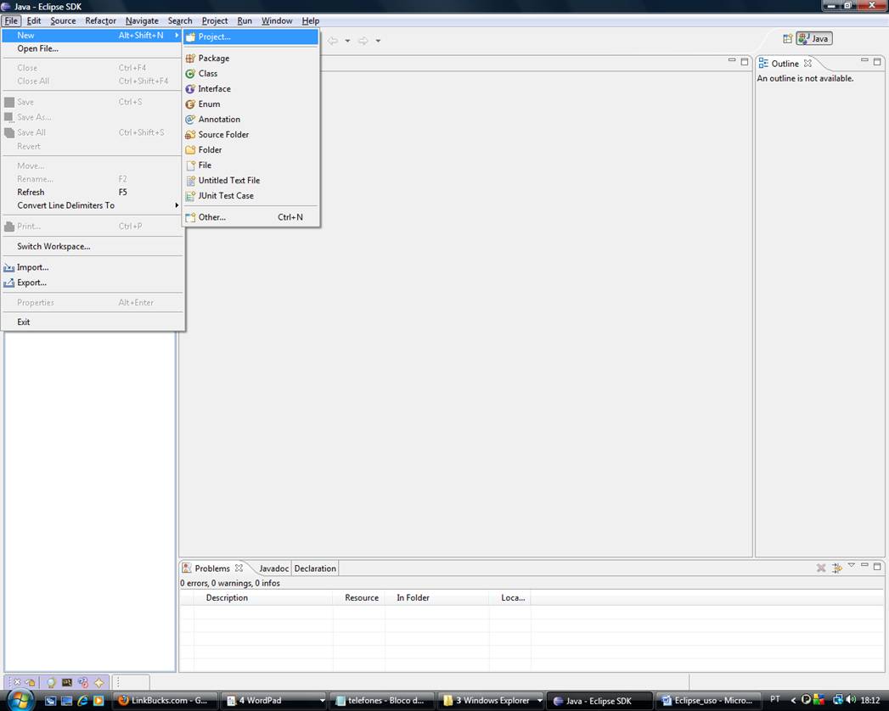
Task: Sort by the Description column header
Action: [263, 597]
